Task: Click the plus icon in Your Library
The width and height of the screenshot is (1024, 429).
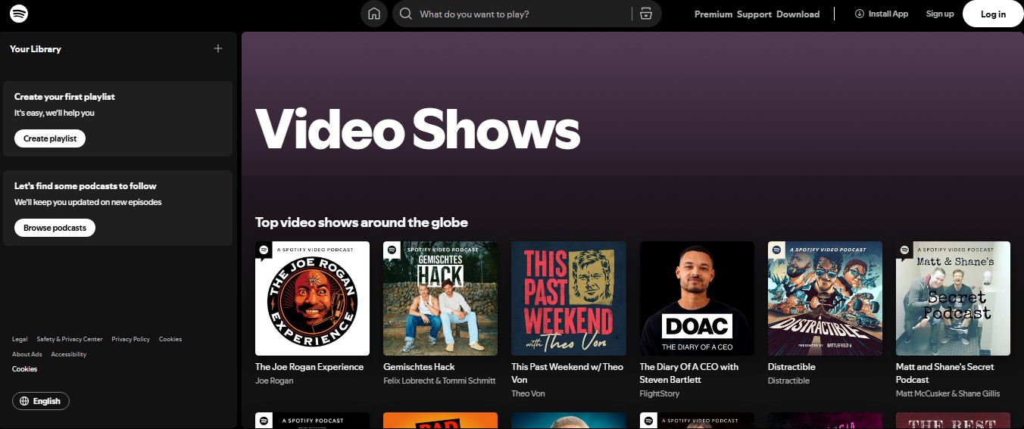Action: pyautogui.click(x=218, y=48)
